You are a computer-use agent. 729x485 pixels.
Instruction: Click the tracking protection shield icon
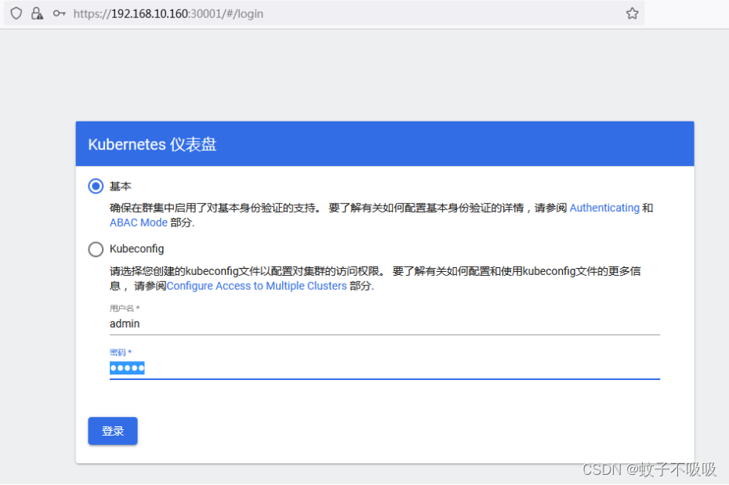pos(16,13)
